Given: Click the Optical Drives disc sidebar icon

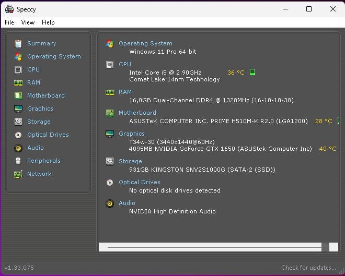Looking at the screenshot, I should click(18, 135).
